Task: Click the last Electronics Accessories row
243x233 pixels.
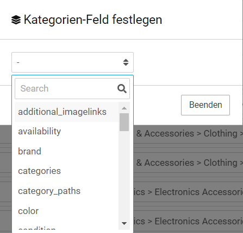Action: 188,221
